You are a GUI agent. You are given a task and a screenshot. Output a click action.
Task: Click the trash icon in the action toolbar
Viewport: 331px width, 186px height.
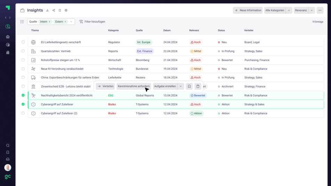click(x=198, y=86)
